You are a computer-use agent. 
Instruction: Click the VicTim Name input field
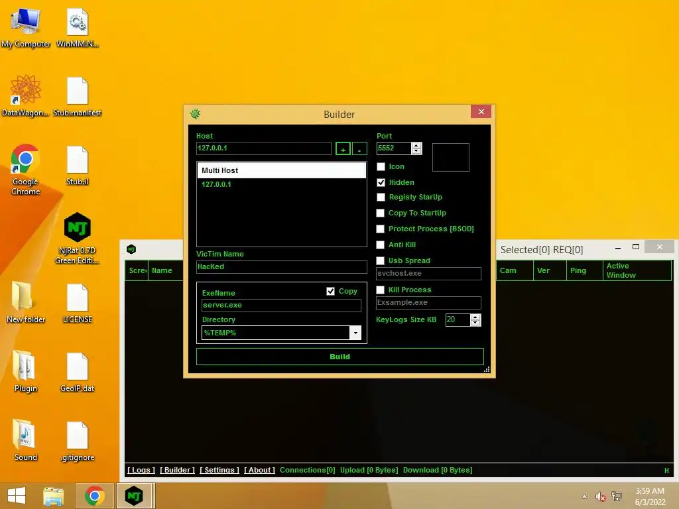tap(282, 267)
